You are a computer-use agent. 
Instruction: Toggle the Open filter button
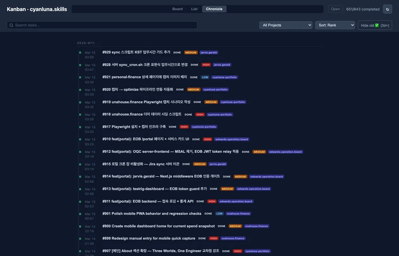[x=335, y=9]
